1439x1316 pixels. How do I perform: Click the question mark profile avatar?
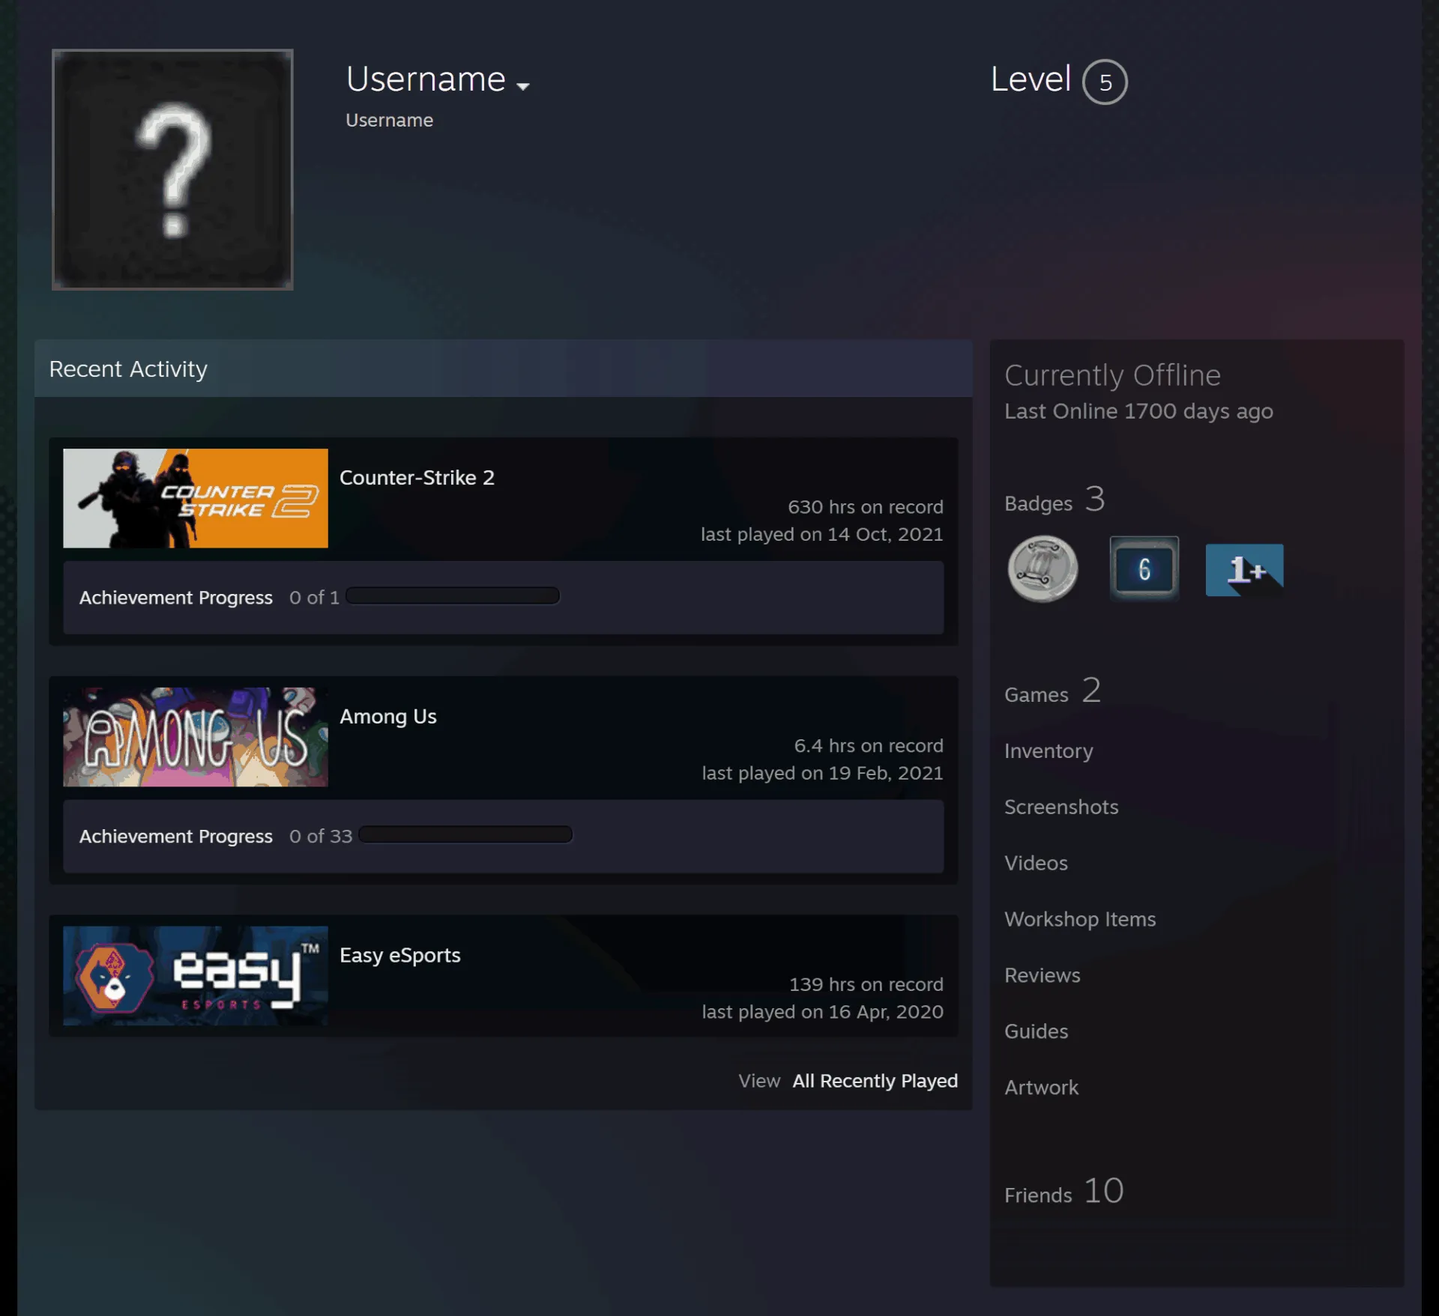click(172, 169)
